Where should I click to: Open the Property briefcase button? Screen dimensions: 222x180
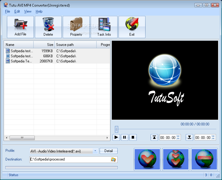[76, 27]
